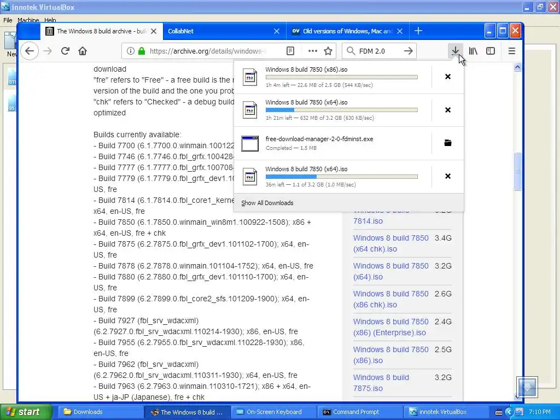Open Windows 8 build 7850 (x64).iso link

[x=390, y=271]
